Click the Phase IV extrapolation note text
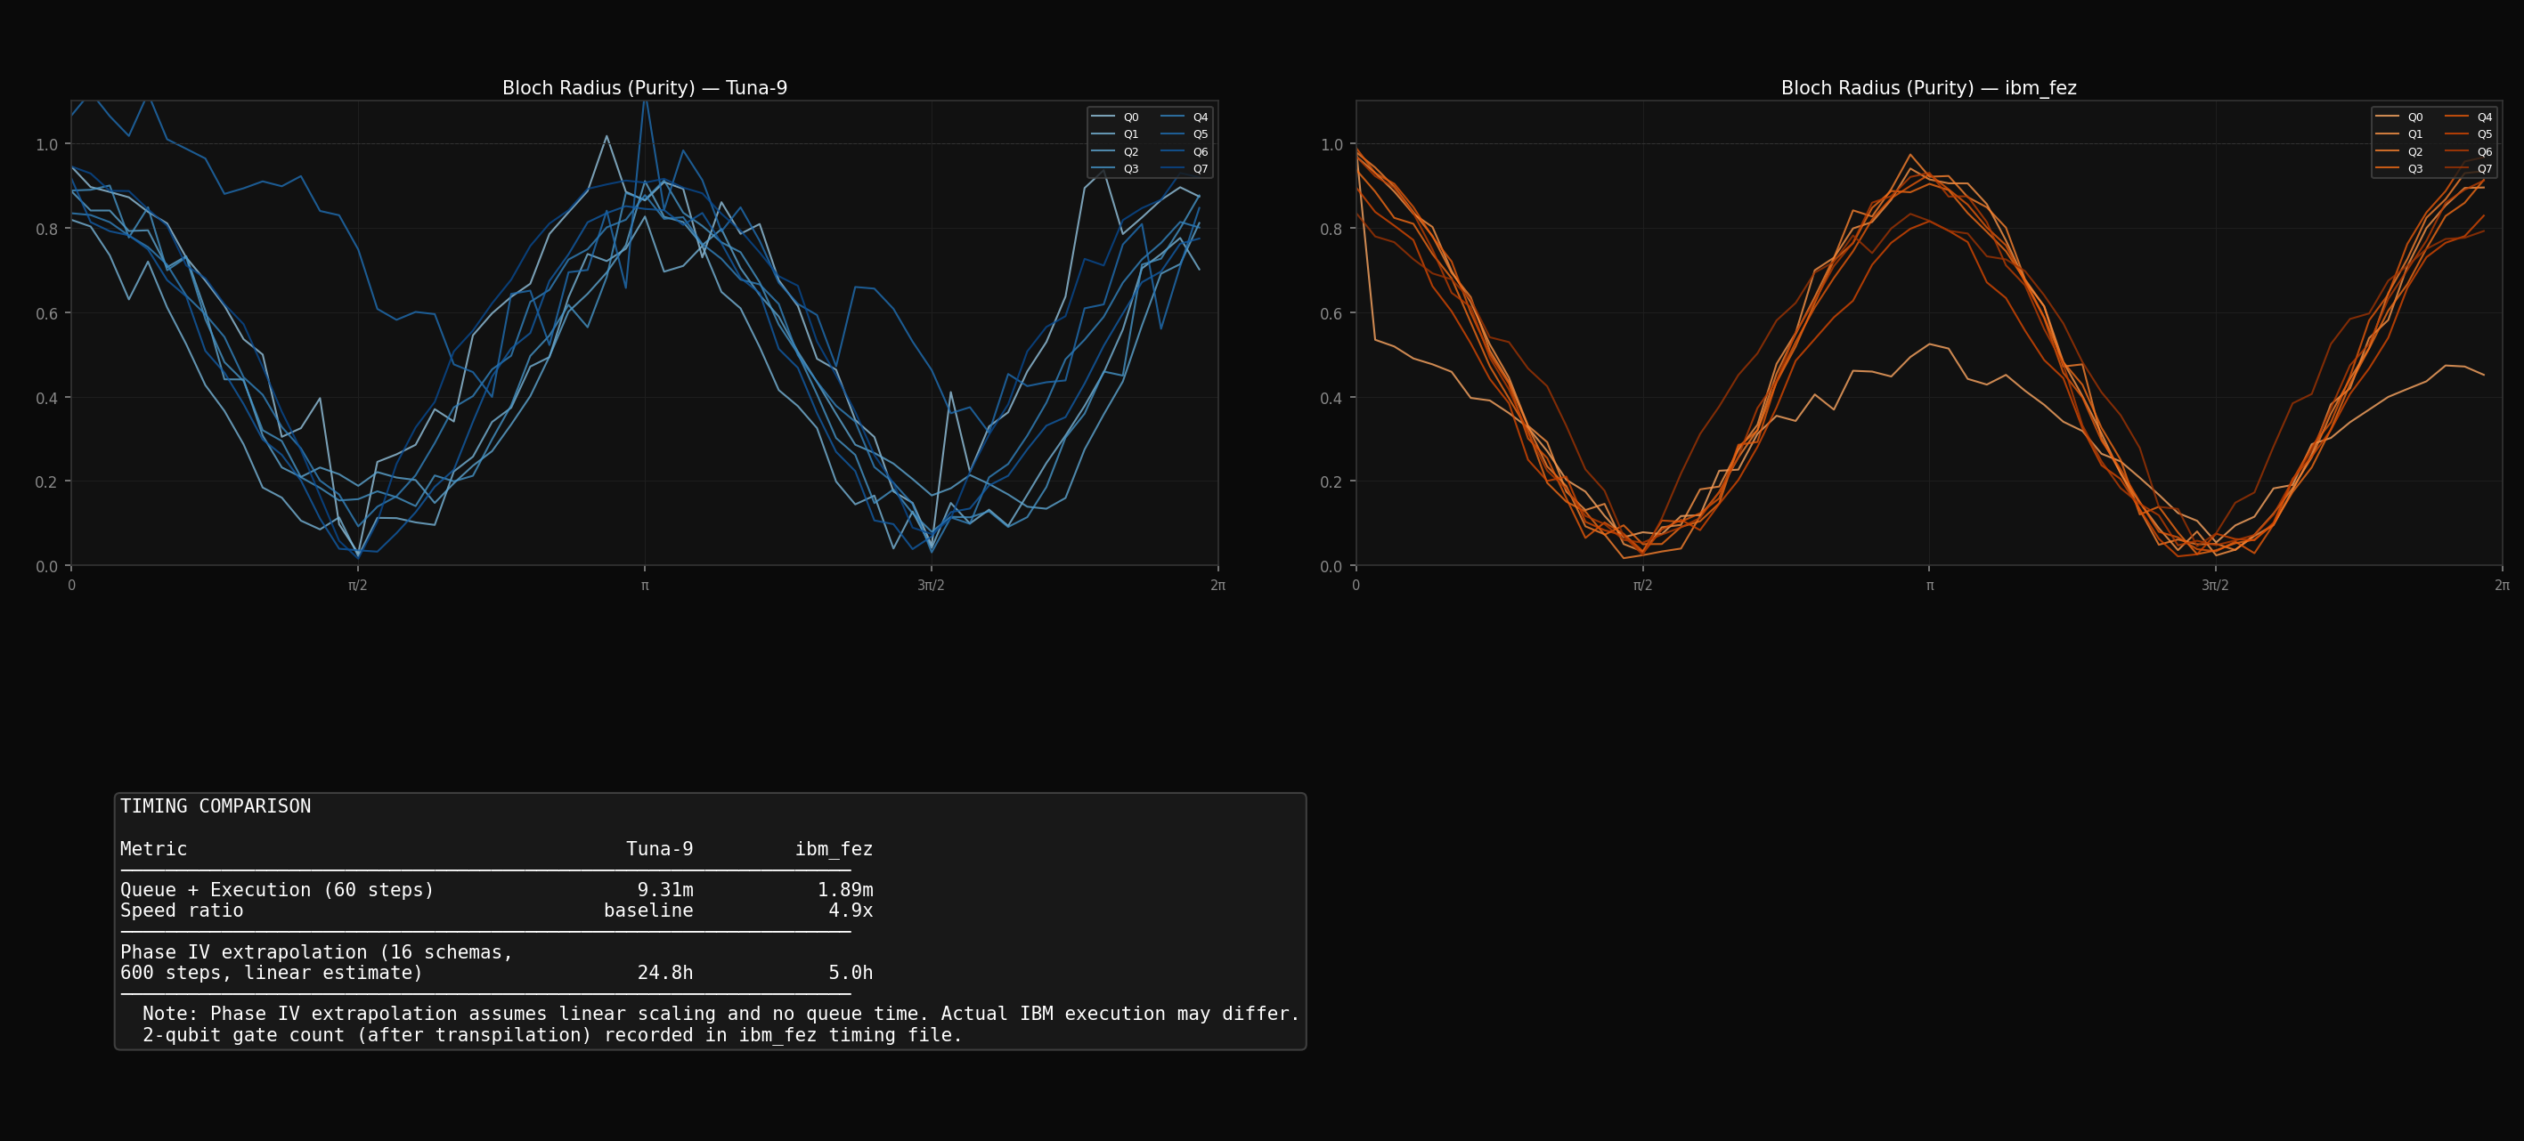The height and width of the screenshot is (1141, 2524). [x=721, y=1014]
